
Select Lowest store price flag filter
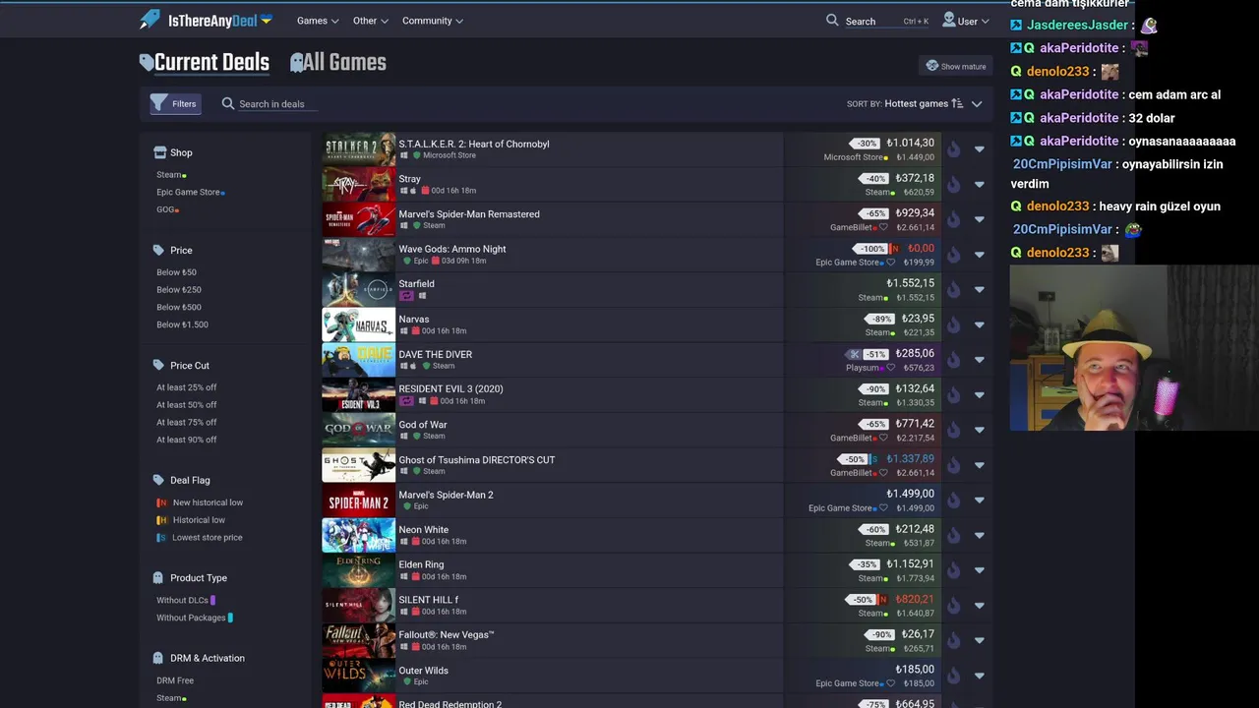200,538
